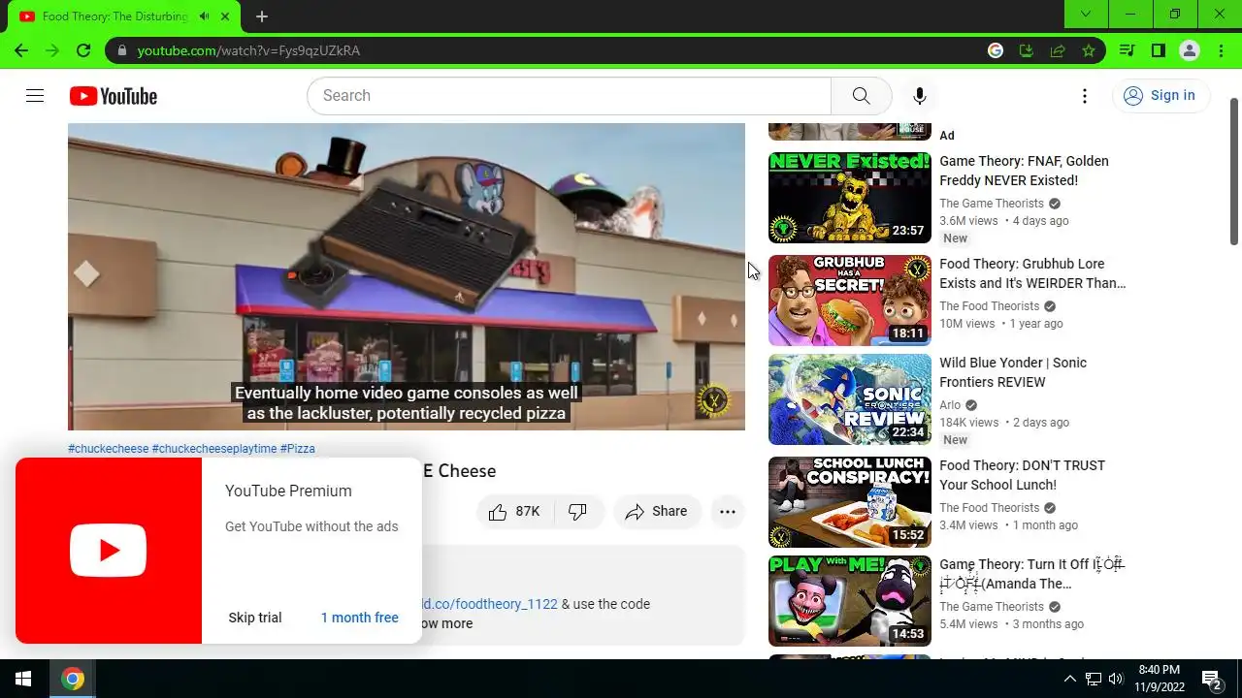Screen dimensions: 1242x698
Task: Bookmark this page with the star
Action: (1089, 50)
